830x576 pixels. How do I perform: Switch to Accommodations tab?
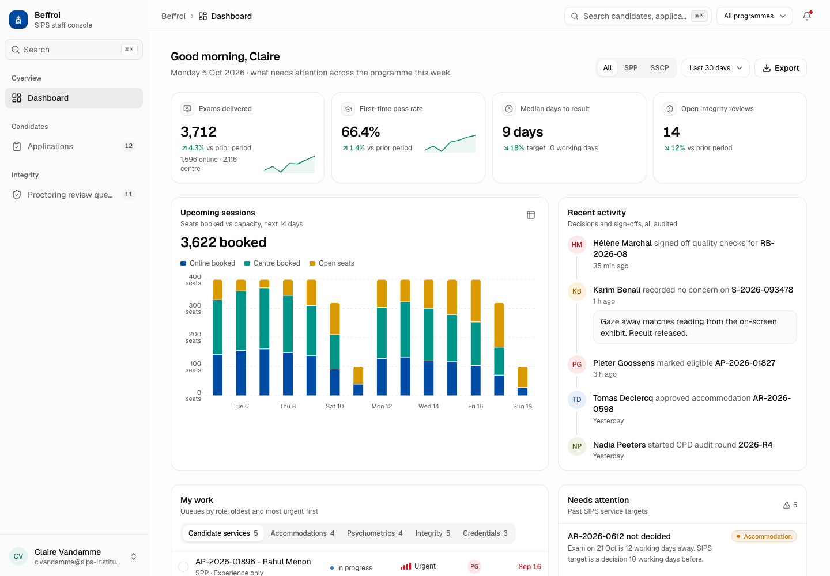click(x=303, y=533)
